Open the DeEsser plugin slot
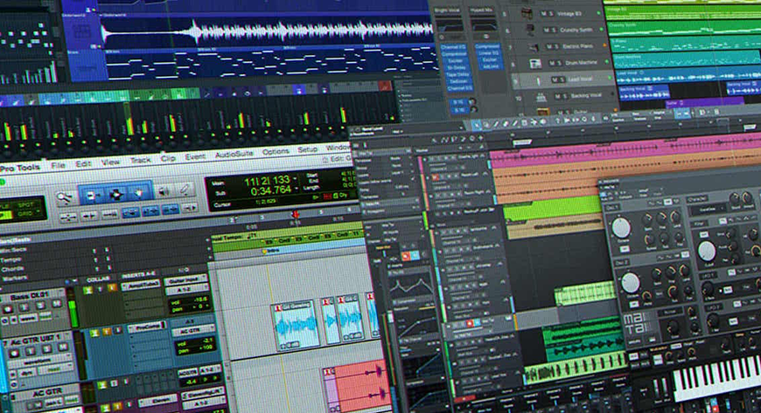The image size is (761, 413). click(x=458, y=81)
